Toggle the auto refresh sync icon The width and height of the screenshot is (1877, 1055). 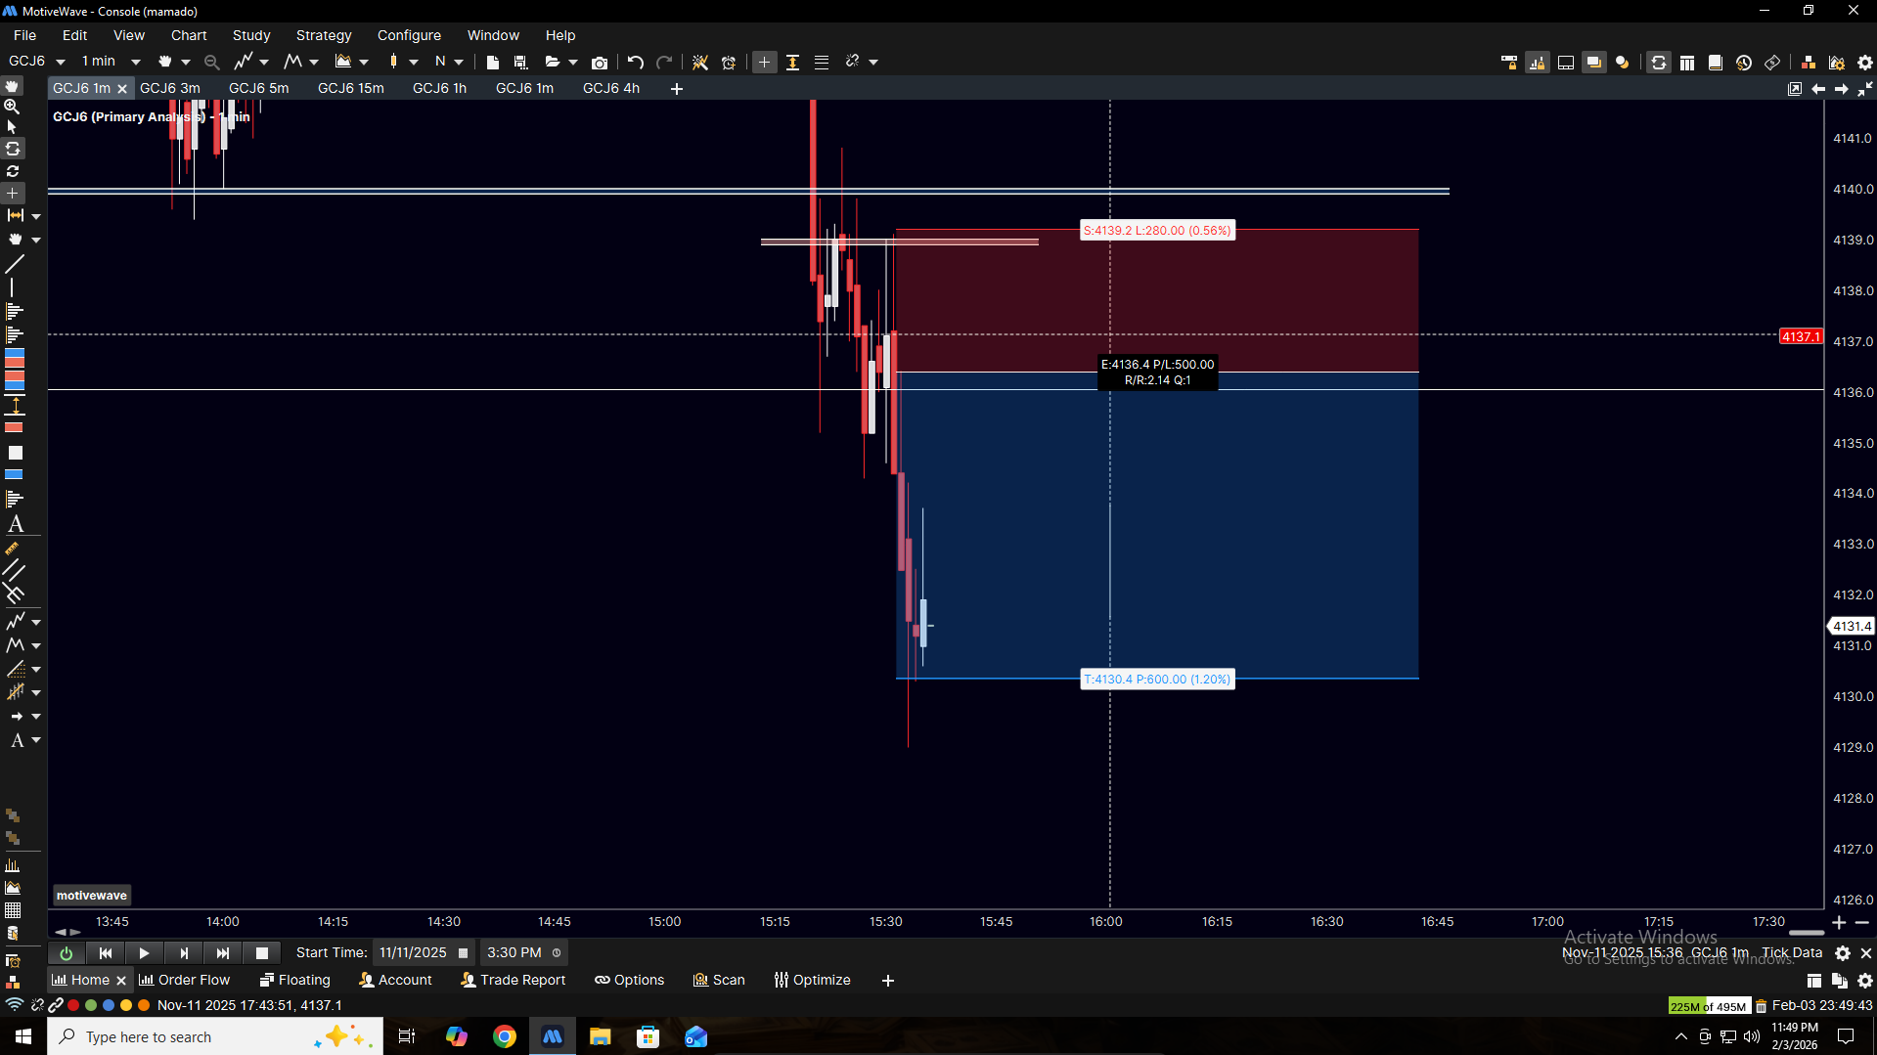1659,62
